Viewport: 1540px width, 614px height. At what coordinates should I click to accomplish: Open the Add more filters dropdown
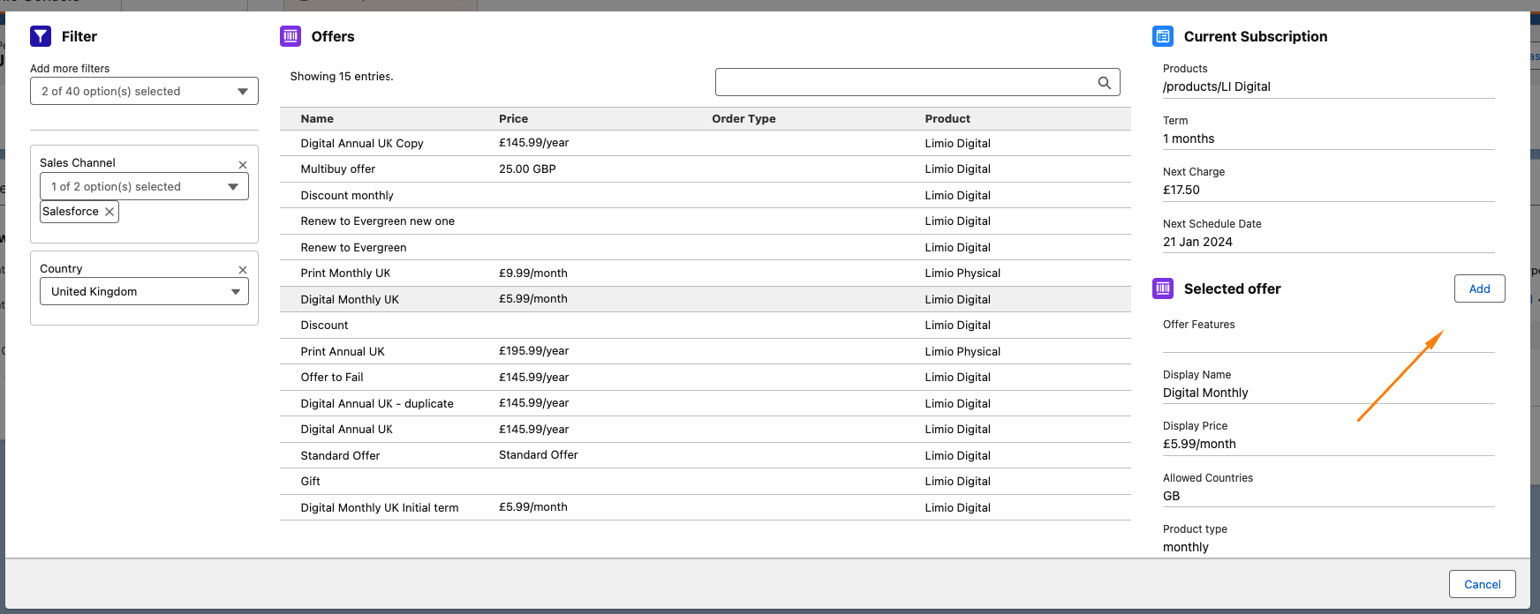pos(144,91)
